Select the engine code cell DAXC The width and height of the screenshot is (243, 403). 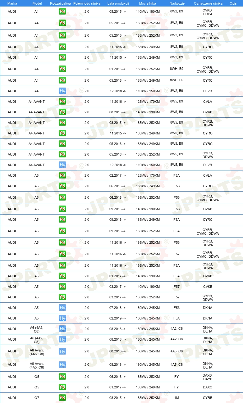[208, 387]
